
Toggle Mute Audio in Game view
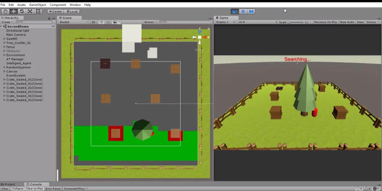[347, 22]
